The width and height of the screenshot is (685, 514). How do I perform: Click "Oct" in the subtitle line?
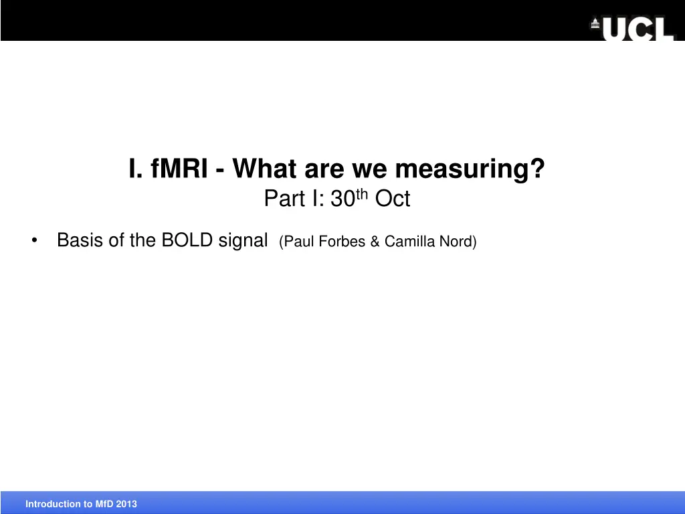(x=393, y=199)
